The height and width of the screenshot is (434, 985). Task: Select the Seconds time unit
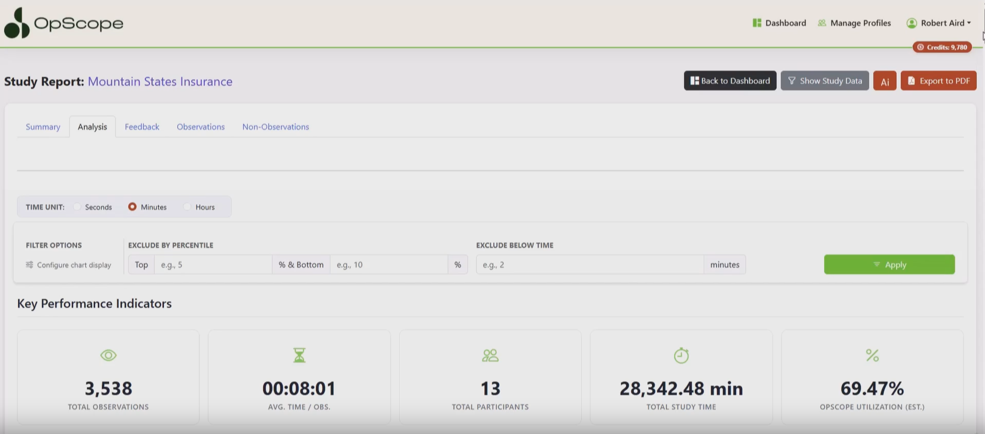pos(77,207)
